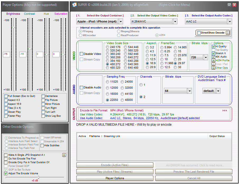Viewport: 240px width, 184px height.
Task: Click Play (Active Files | Streams)
Action: tap(115, 172)
